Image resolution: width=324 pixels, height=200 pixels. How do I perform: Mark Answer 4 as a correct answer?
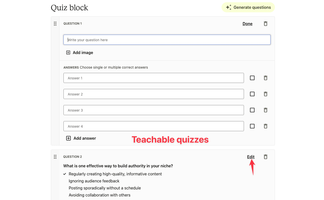[x=252, y=126]
